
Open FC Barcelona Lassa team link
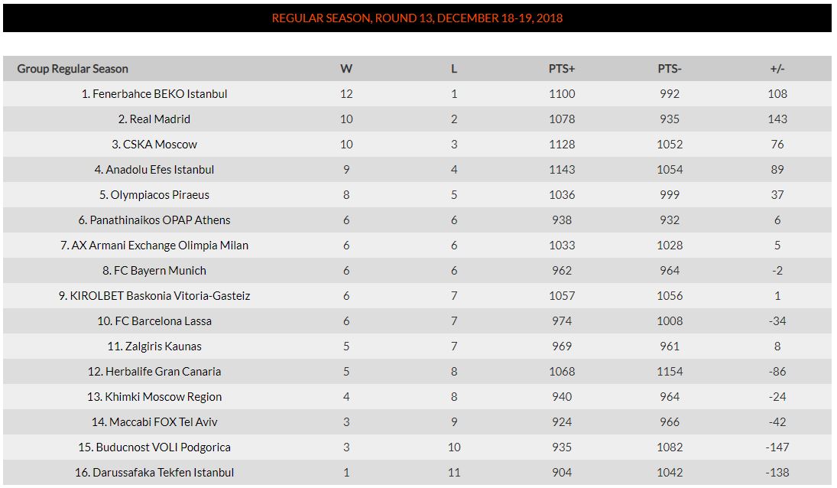[154, 321]
